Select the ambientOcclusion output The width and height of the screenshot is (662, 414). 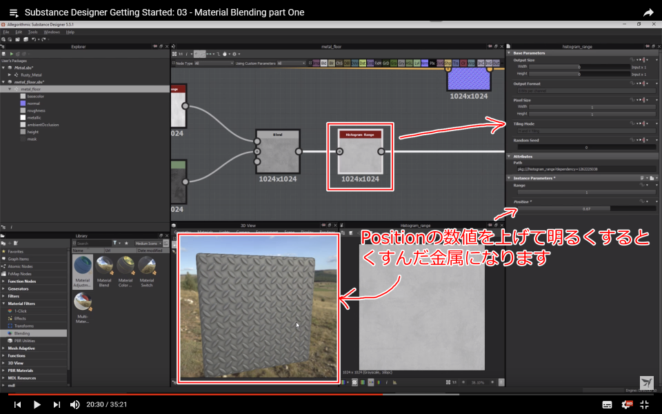pos(43,125)
